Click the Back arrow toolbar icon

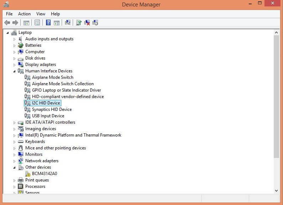tap(7, 23)
